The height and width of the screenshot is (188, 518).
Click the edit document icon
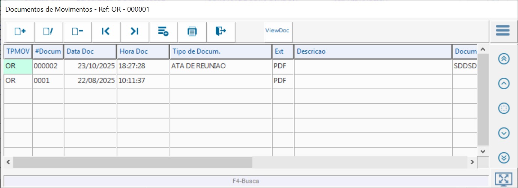(48, 32)
